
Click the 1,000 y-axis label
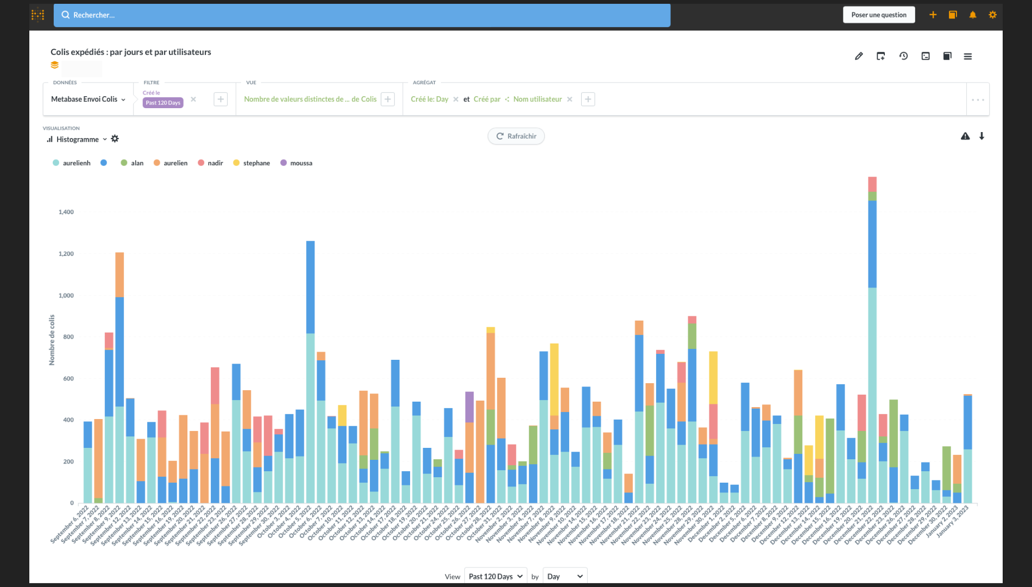pyautogui.click(x=66, y=295)
